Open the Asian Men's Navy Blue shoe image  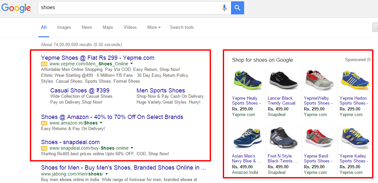pyautogui.click(x=248, y=139)
